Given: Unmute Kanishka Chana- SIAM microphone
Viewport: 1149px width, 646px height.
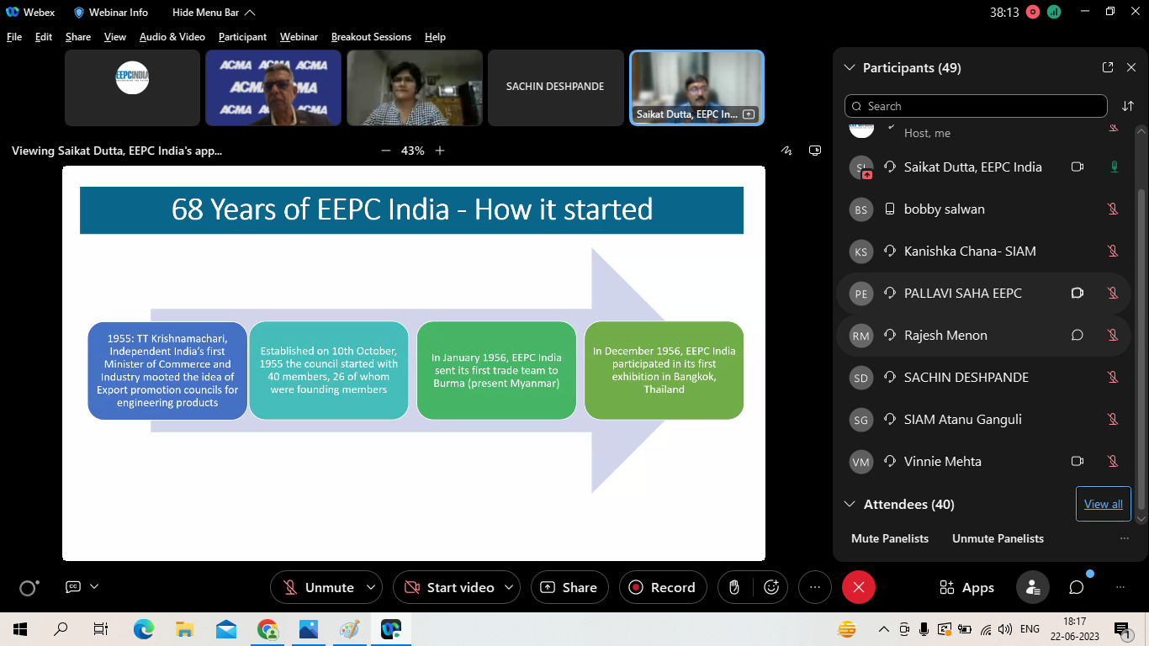Looking at the screenshot, I should pyautogui.click(x=1113, y=251).
